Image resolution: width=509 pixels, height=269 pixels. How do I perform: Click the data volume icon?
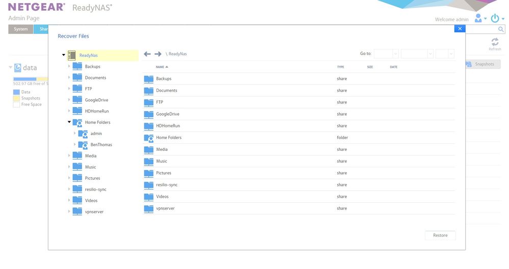(x=18, y=68)
